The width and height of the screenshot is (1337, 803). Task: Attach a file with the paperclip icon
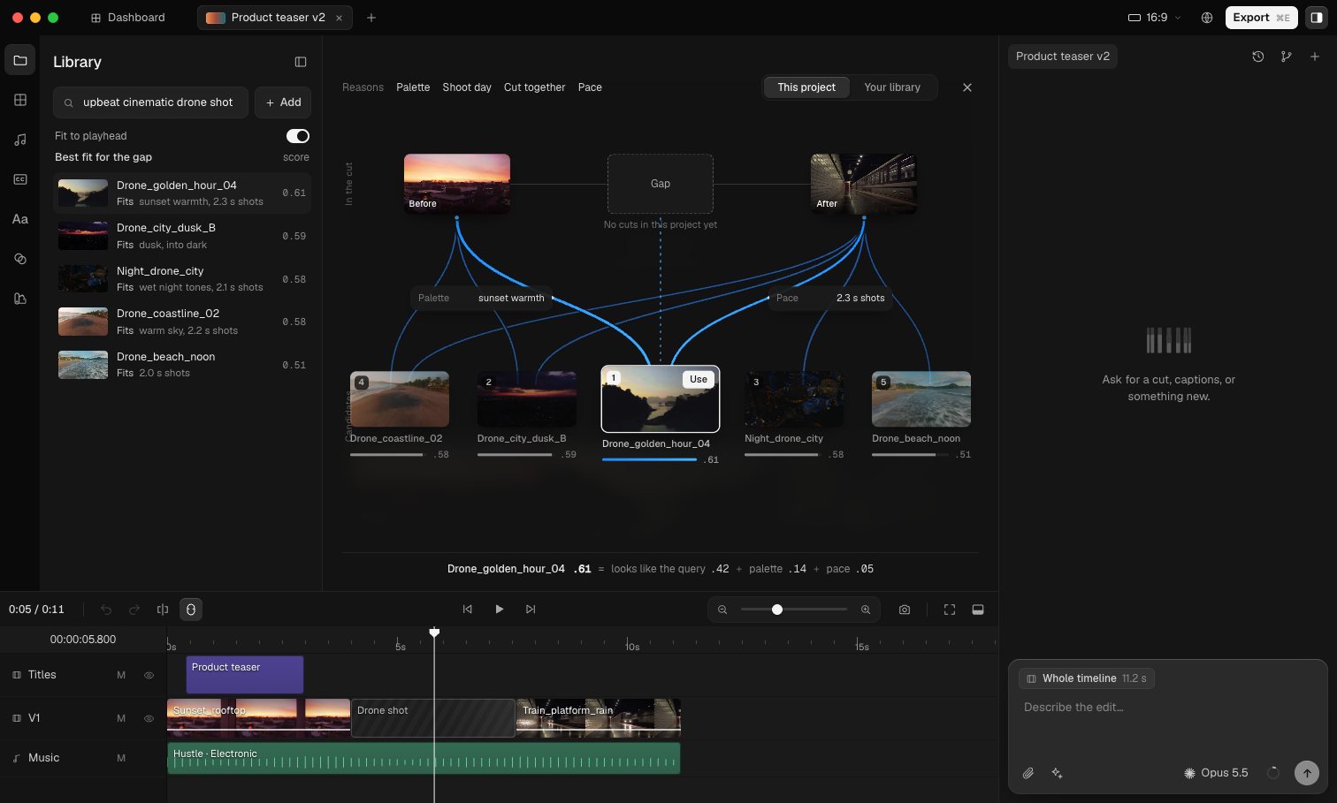click(x=1028, y=773)
